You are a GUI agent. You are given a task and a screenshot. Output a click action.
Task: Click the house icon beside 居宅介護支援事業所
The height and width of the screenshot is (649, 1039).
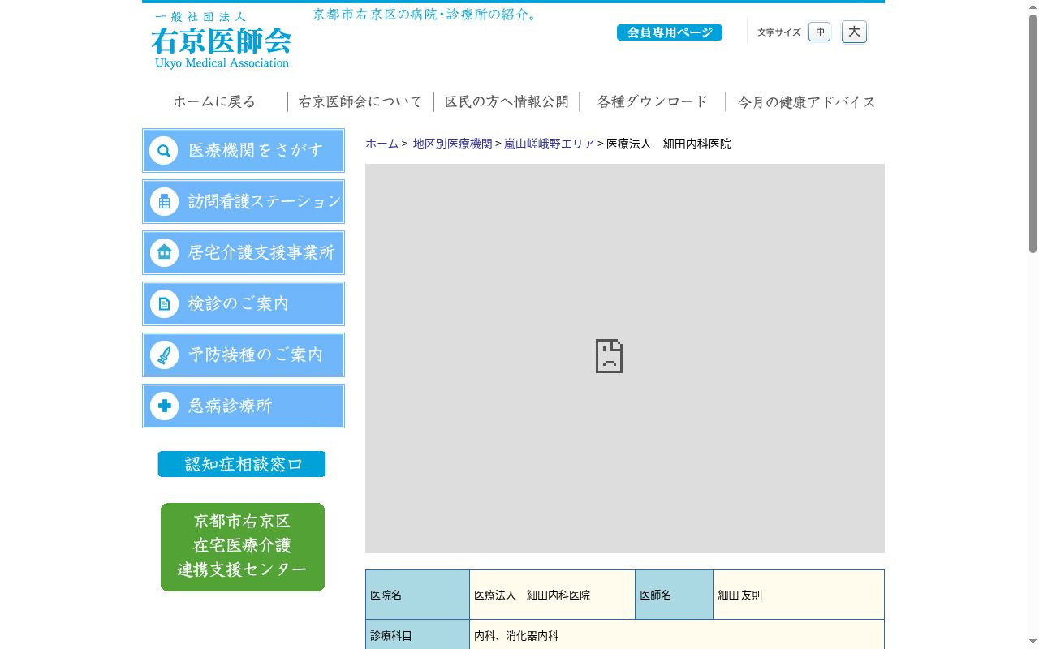(x=164, y=252)
